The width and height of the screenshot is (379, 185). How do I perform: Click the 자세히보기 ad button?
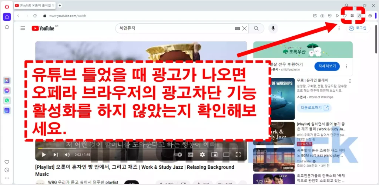coord(327,66)
